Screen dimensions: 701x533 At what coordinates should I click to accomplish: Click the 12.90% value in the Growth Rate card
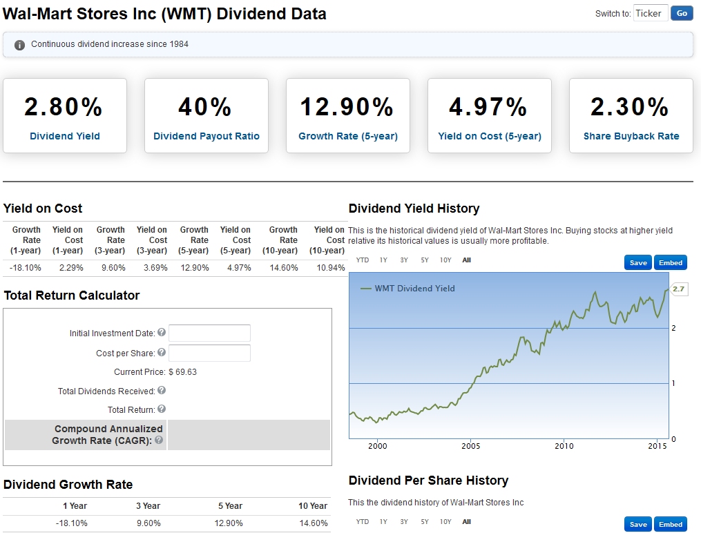pos(347,107)
